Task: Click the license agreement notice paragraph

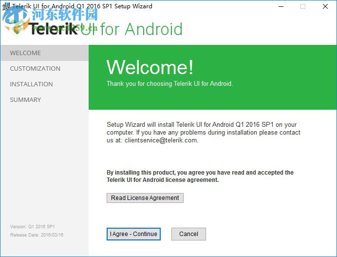Action: pos(200,176)
